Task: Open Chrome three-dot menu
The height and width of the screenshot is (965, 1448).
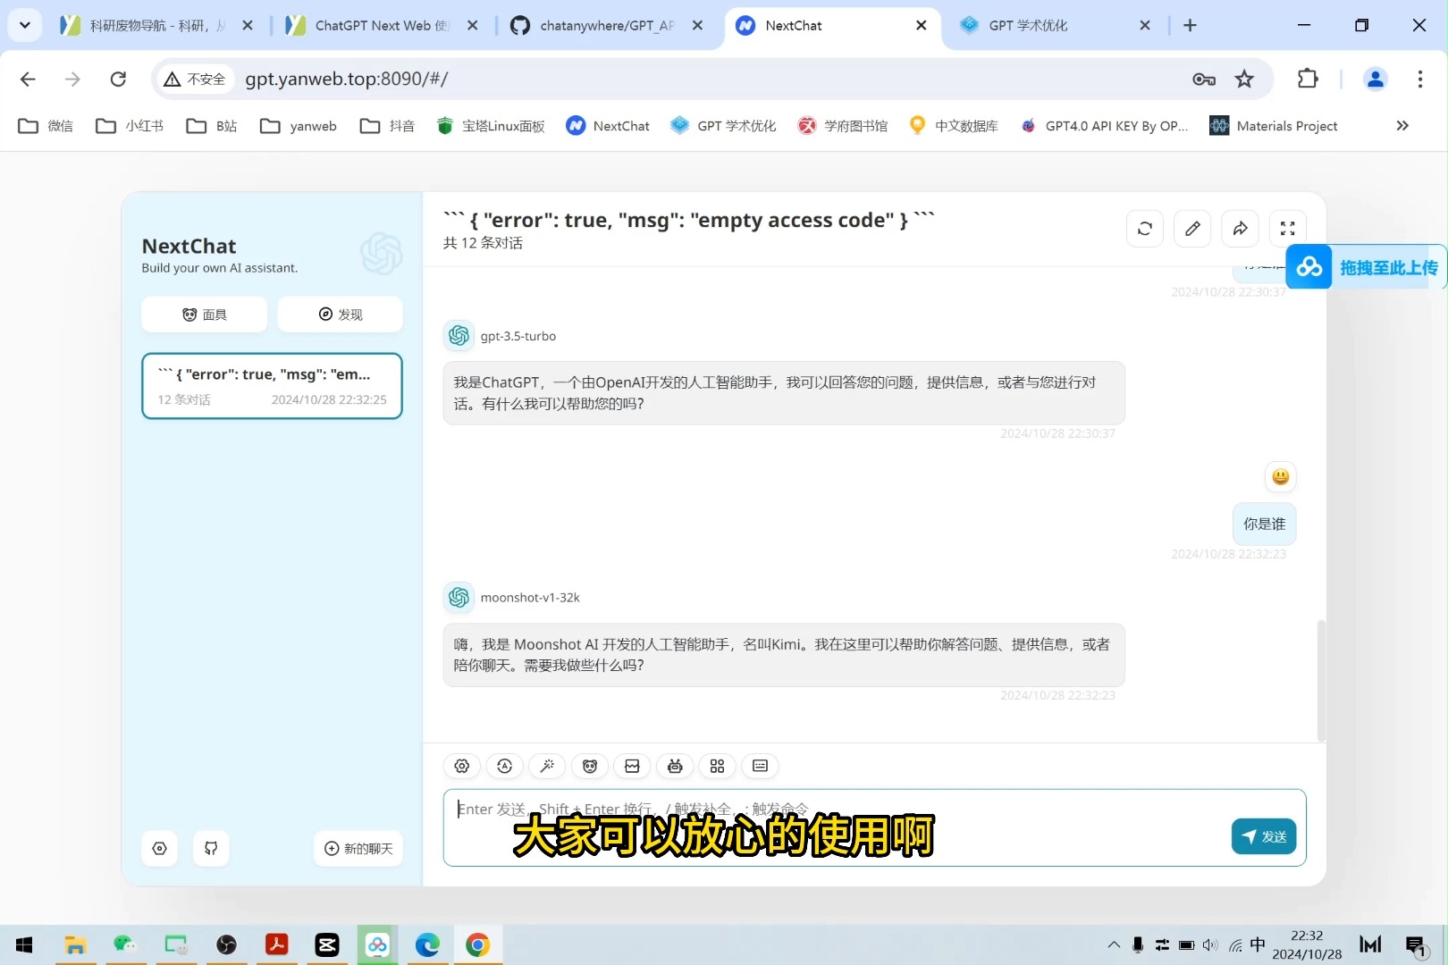Action: (1419, 79)
